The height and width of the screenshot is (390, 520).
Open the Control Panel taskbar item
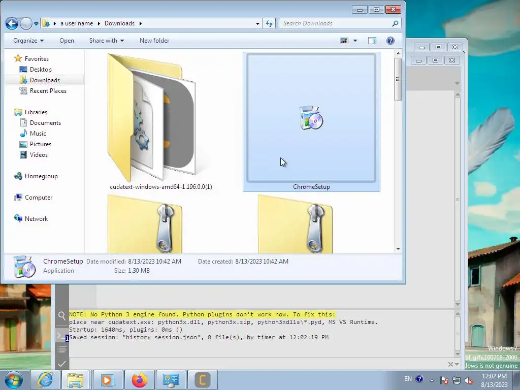(171, 380)
